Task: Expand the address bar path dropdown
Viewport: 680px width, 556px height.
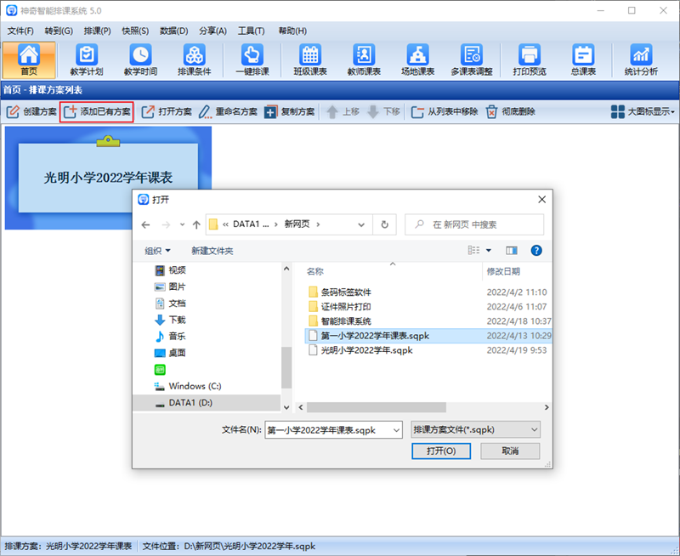Action: click(361, 224)
